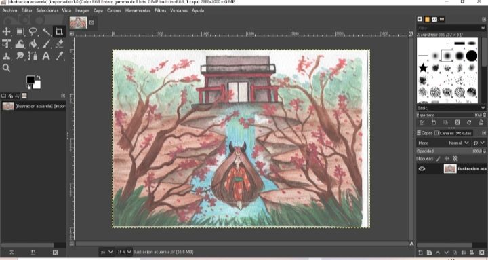Toggle visibility of ilustracion acuarela layer

422,168
